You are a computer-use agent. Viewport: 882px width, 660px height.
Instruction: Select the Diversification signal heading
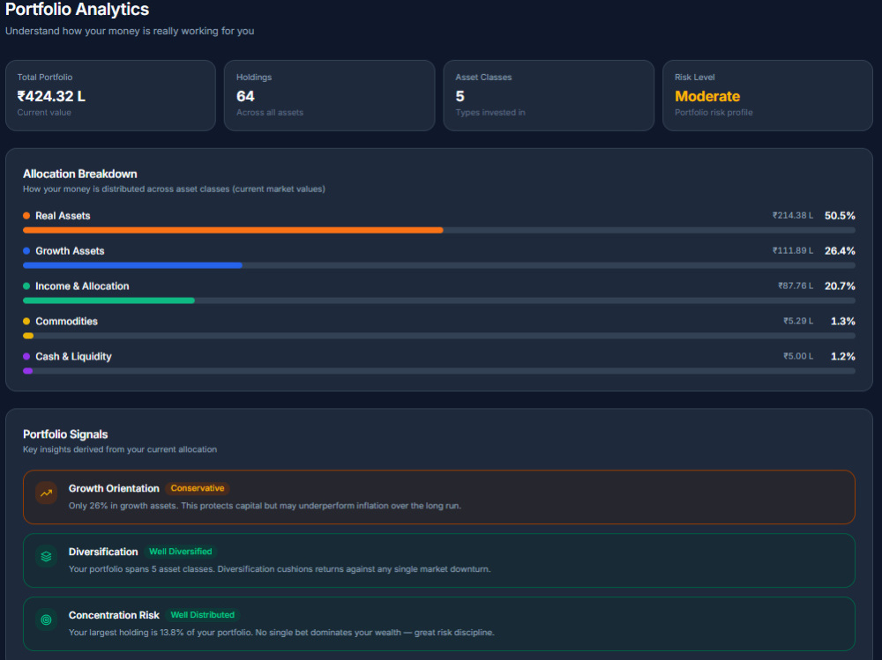pyautogui.click(x=103, y=552)
